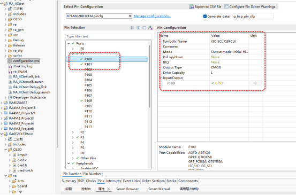Image resolution: width=296 pixels, height=195 pixels.
Task: Collapse the Input/Output property group
Action: (161, 78)
